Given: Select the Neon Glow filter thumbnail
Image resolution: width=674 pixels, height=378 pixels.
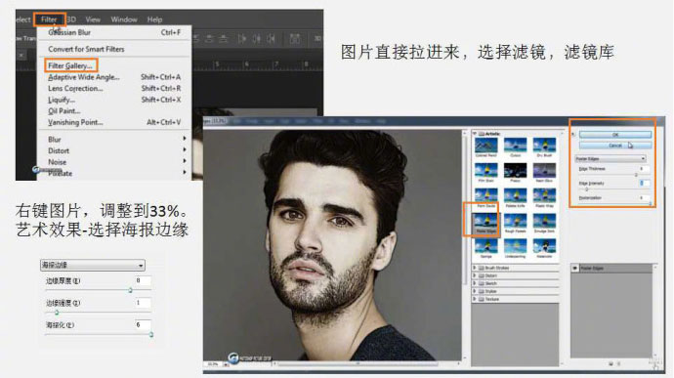Looking at the screenshot, I should (x=544, y=171).
